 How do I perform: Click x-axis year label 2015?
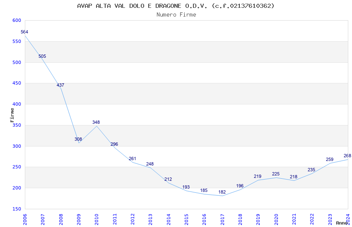click(x=186, y=220)
